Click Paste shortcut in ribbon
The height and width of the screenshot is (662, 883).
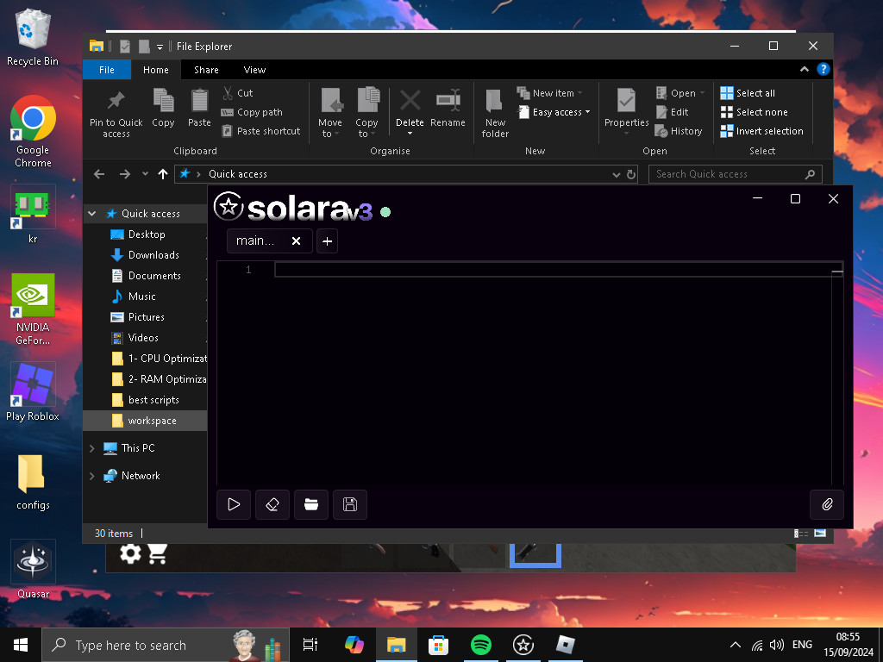260,131
